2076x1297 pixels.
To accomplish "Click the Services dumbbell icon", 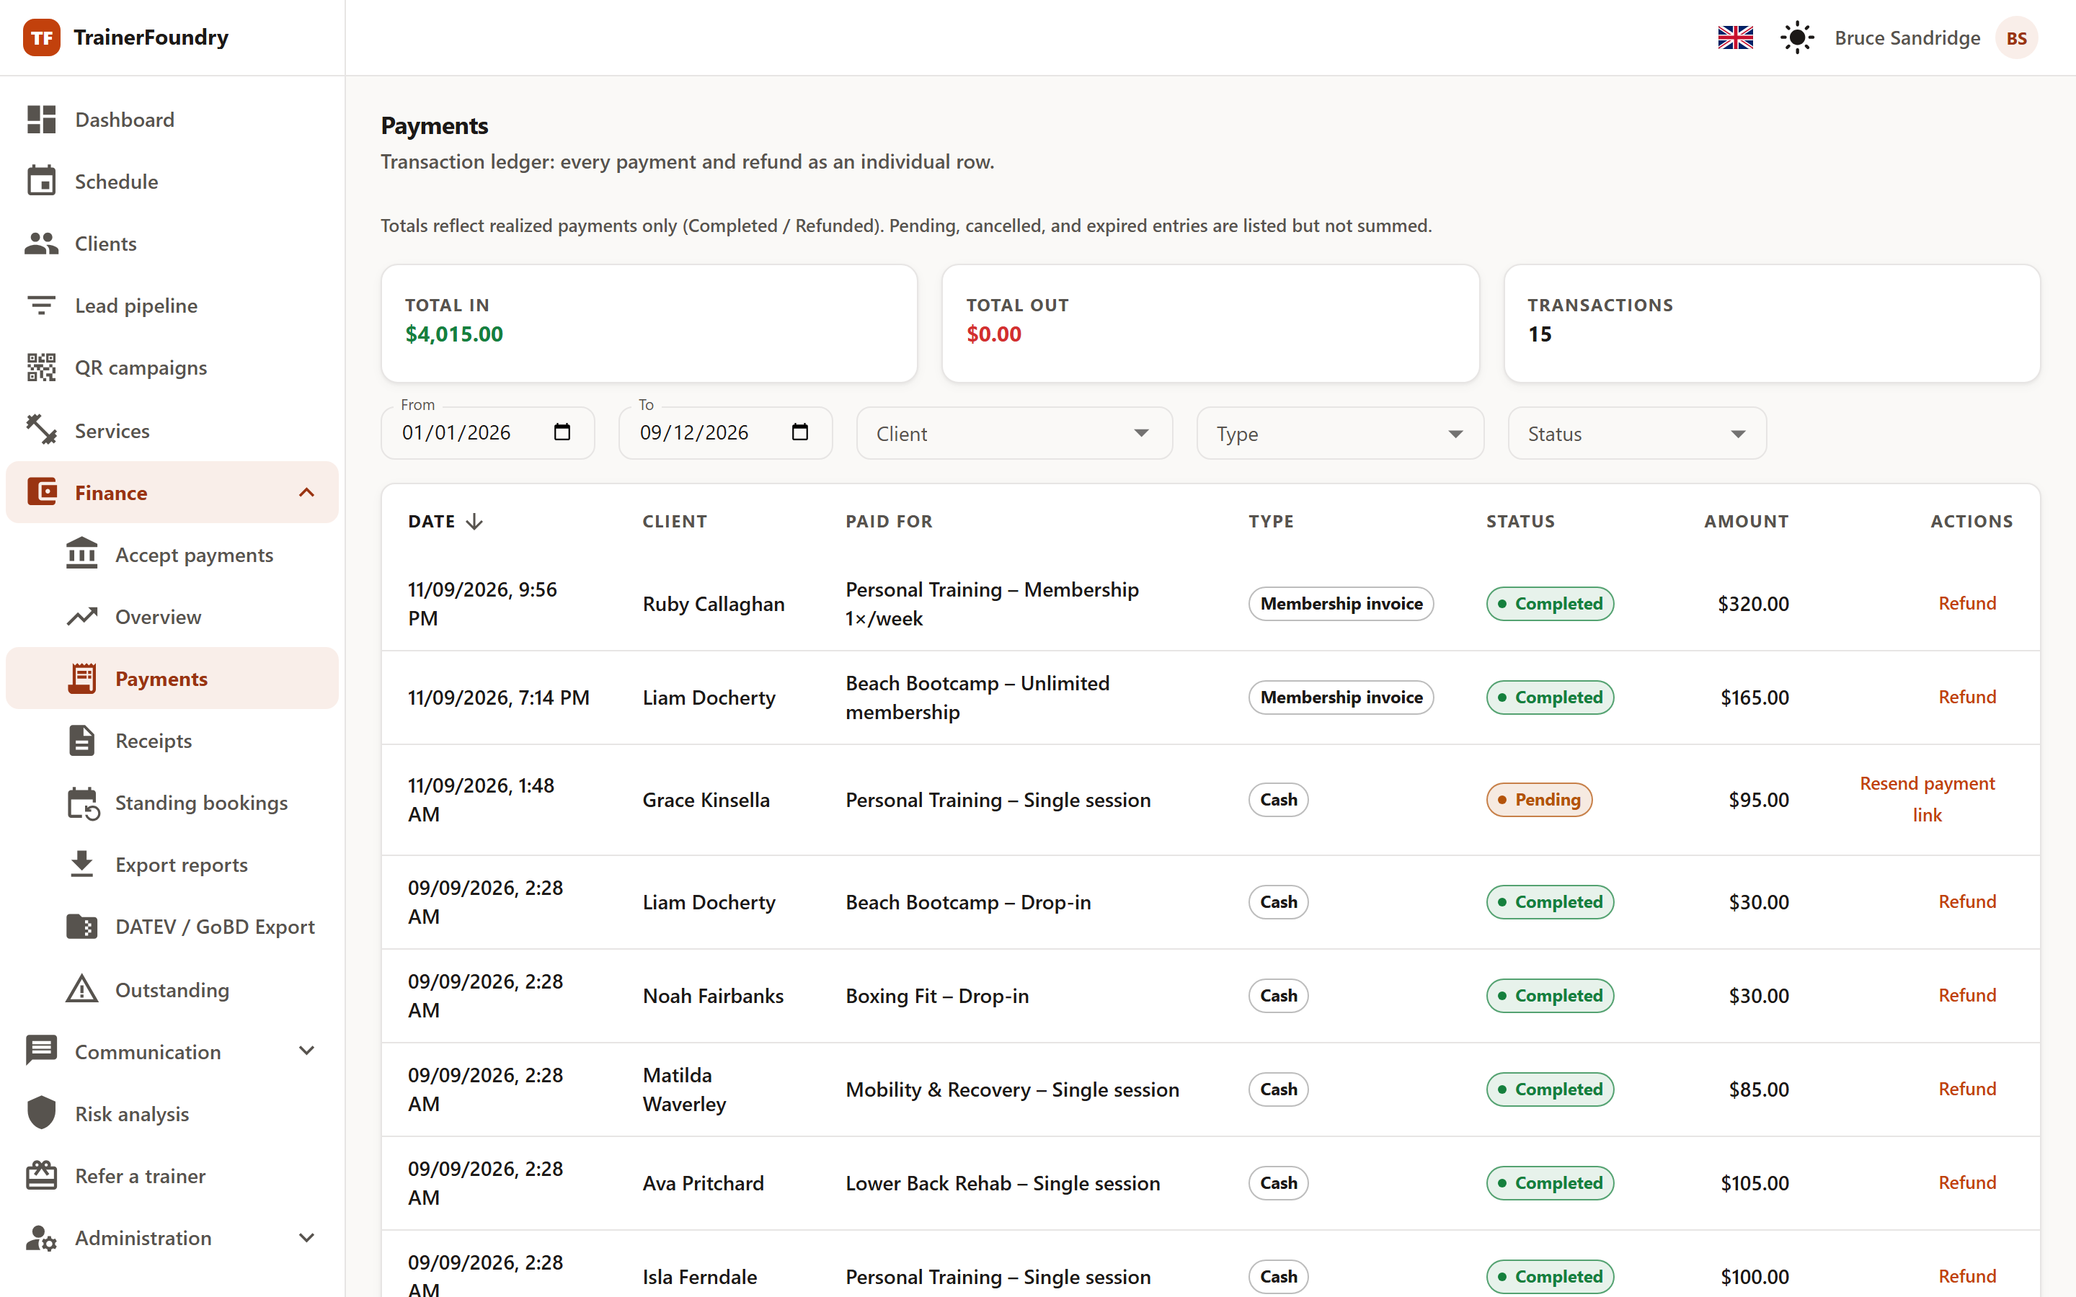I will click(41, 429).
